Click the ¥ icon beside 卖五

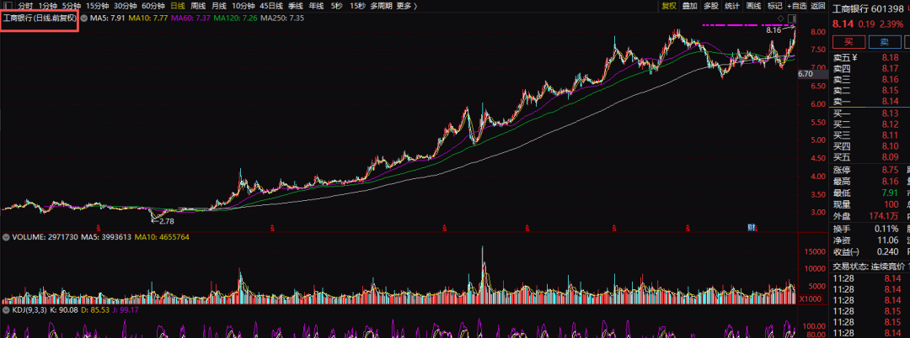pyautogui.click(x=855, y=58)
